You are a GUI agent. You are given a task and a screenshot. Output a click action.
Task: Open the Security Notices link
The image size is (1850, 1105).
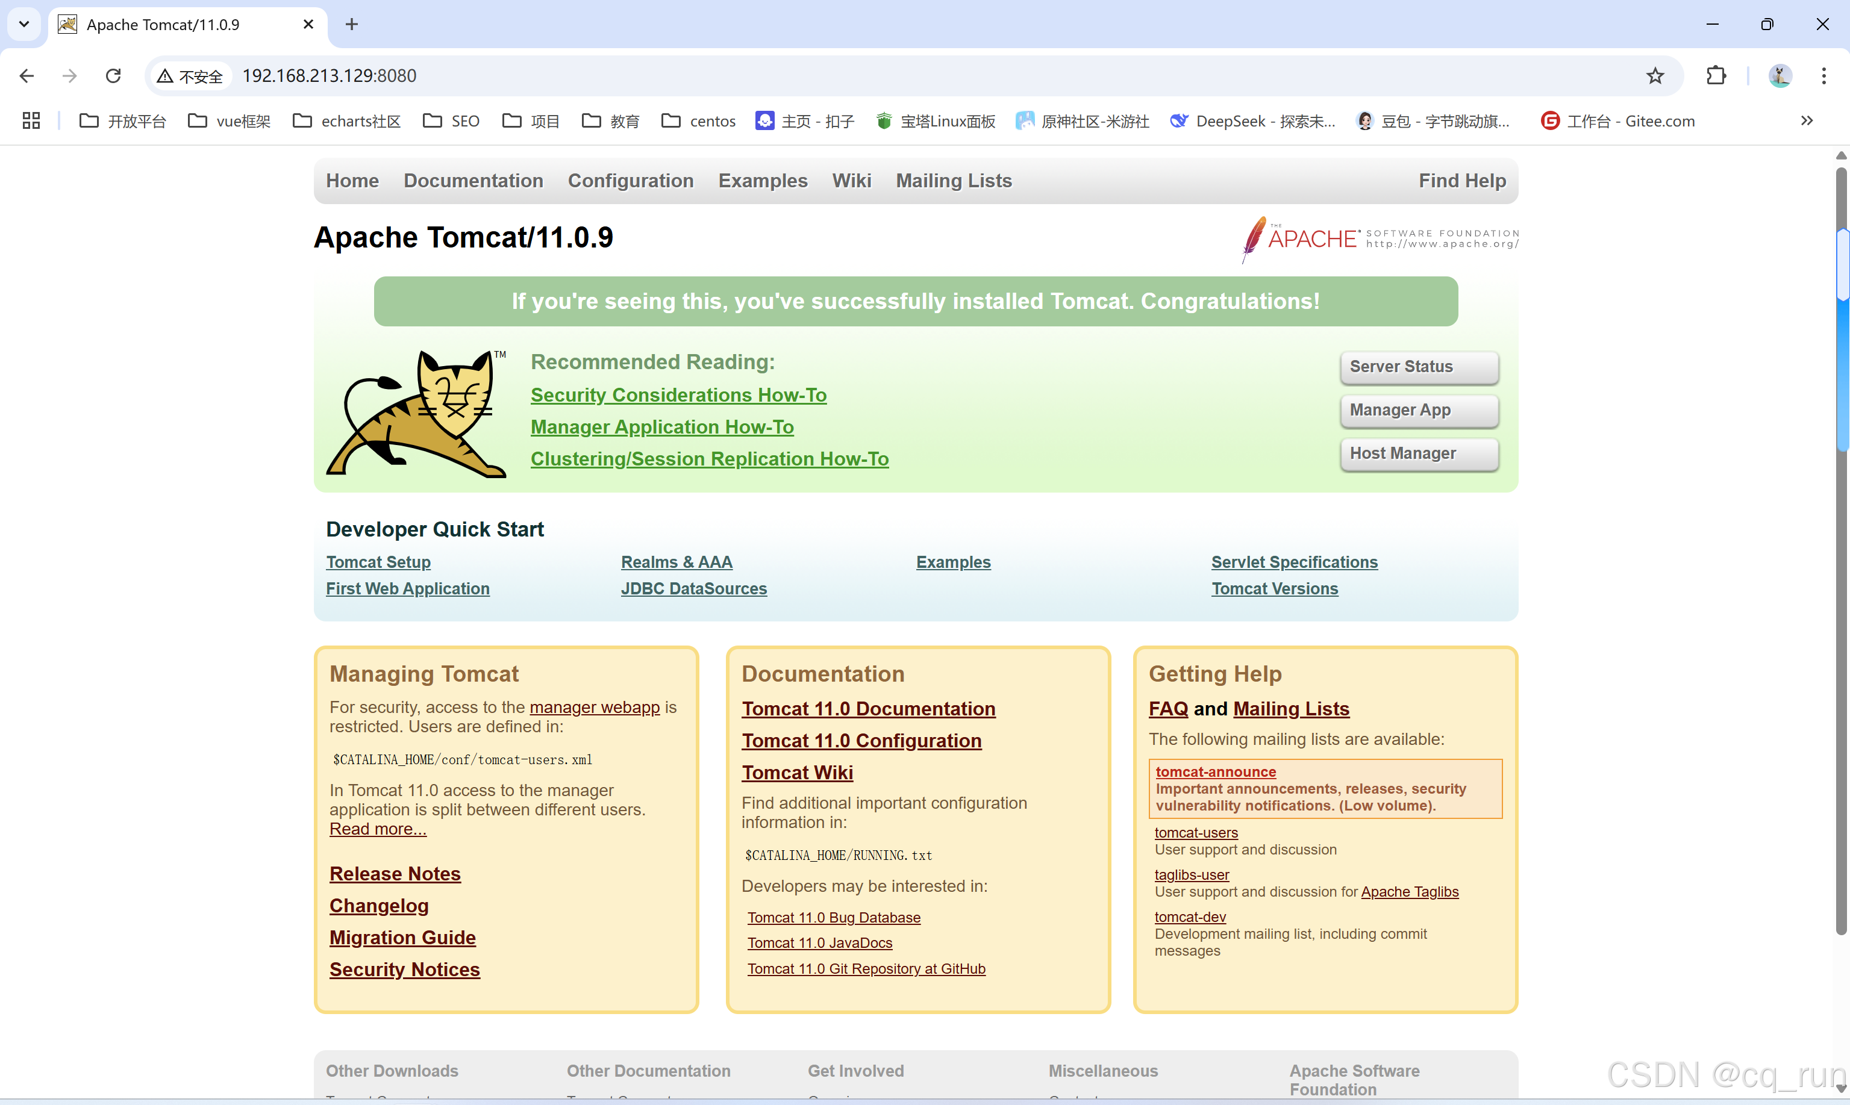[x=405, y=970]
